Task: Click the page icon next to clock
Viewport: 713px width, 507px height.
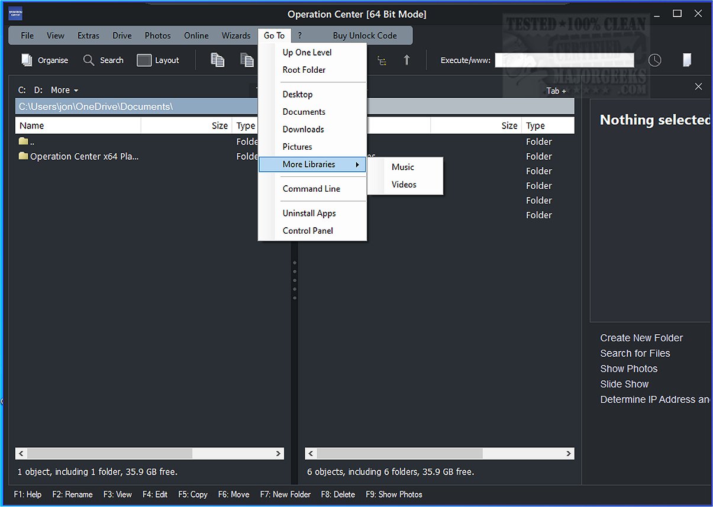Action: tap(686, 60)
